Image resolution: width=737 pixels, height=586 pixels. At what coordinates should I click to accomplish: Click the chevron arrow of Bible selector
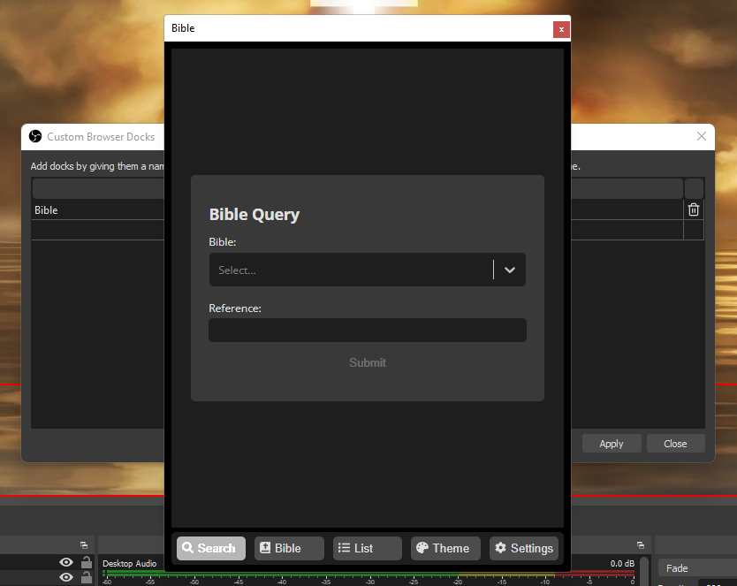510,270
